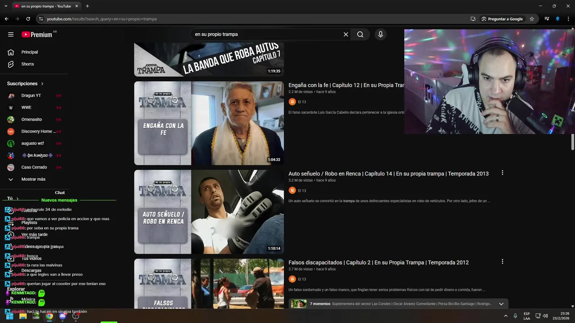Open Windows Start menu

click(x=9, y=316)
